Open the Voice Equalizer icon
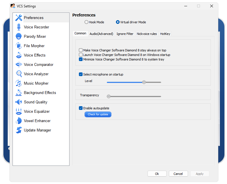 tap(19, 111)
